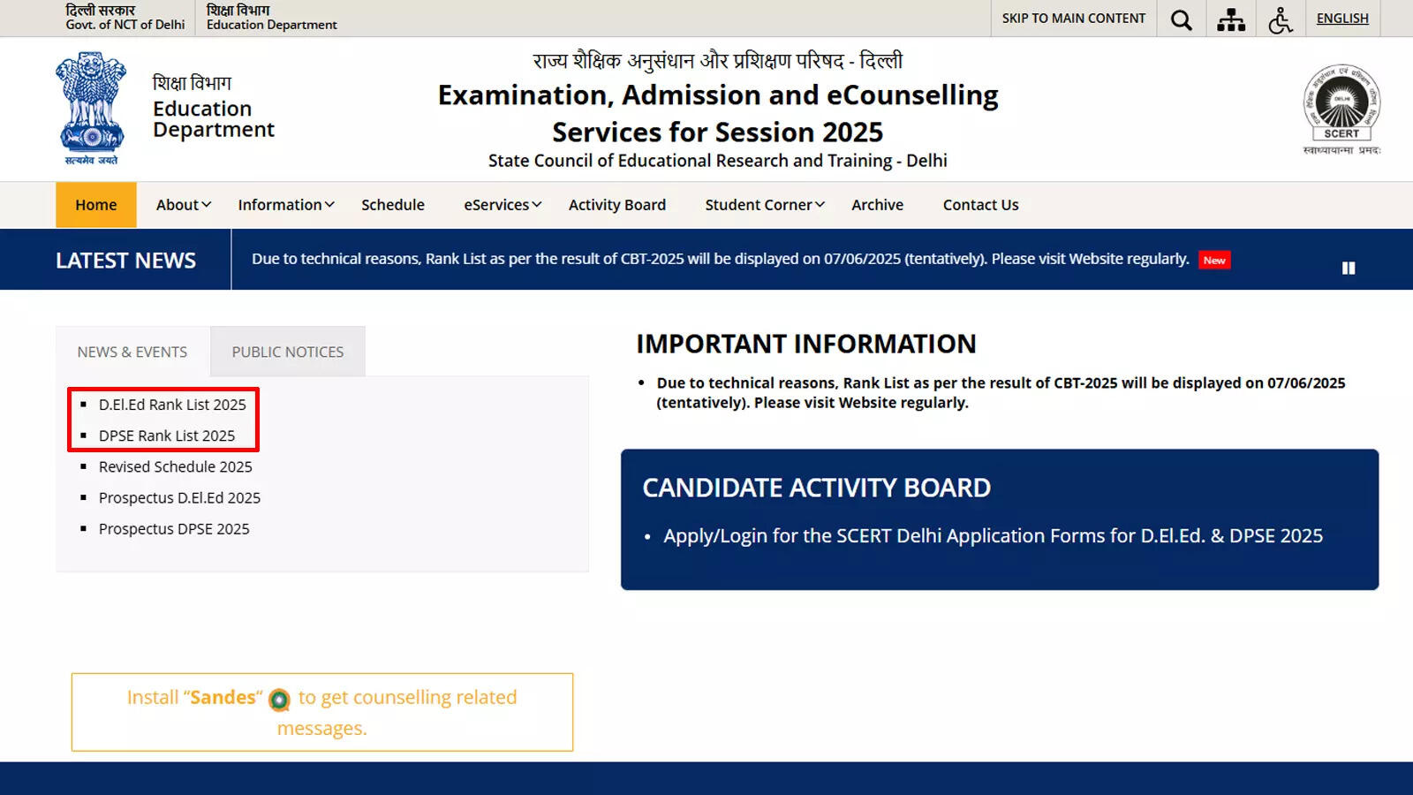Click the Education Department emblem logo
The height and width of the screenshot is (795, 1413).
tap(89, 106)
